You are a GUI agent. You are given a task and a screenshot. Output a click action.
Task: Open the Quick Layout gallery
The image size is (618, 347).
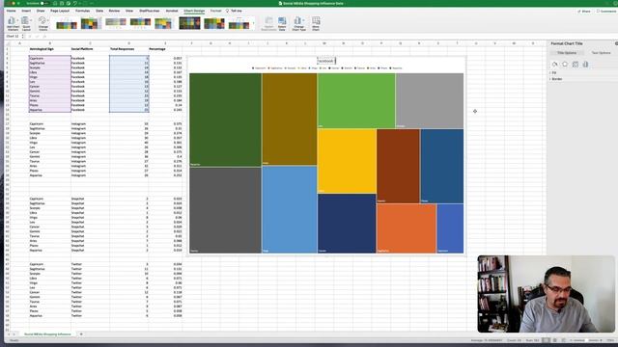click(x=26, y=23)
